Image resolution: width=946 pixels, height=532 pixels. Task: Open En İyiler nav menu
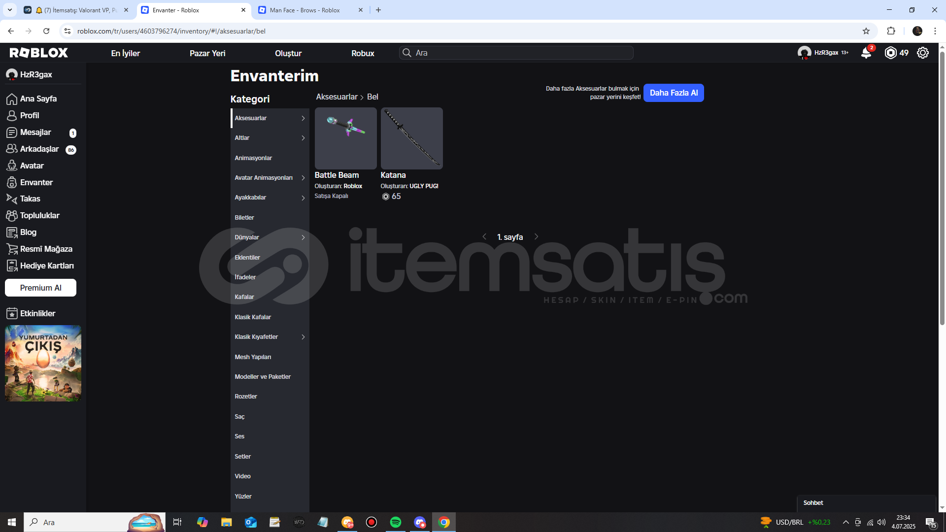(126, 53)
